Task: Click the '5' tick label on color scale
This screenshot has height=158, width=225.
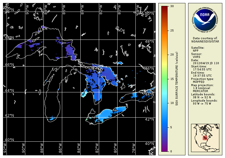Action: [x=171, y=127]
